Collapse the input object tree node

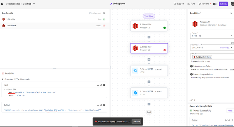click(x=4, y=89)
